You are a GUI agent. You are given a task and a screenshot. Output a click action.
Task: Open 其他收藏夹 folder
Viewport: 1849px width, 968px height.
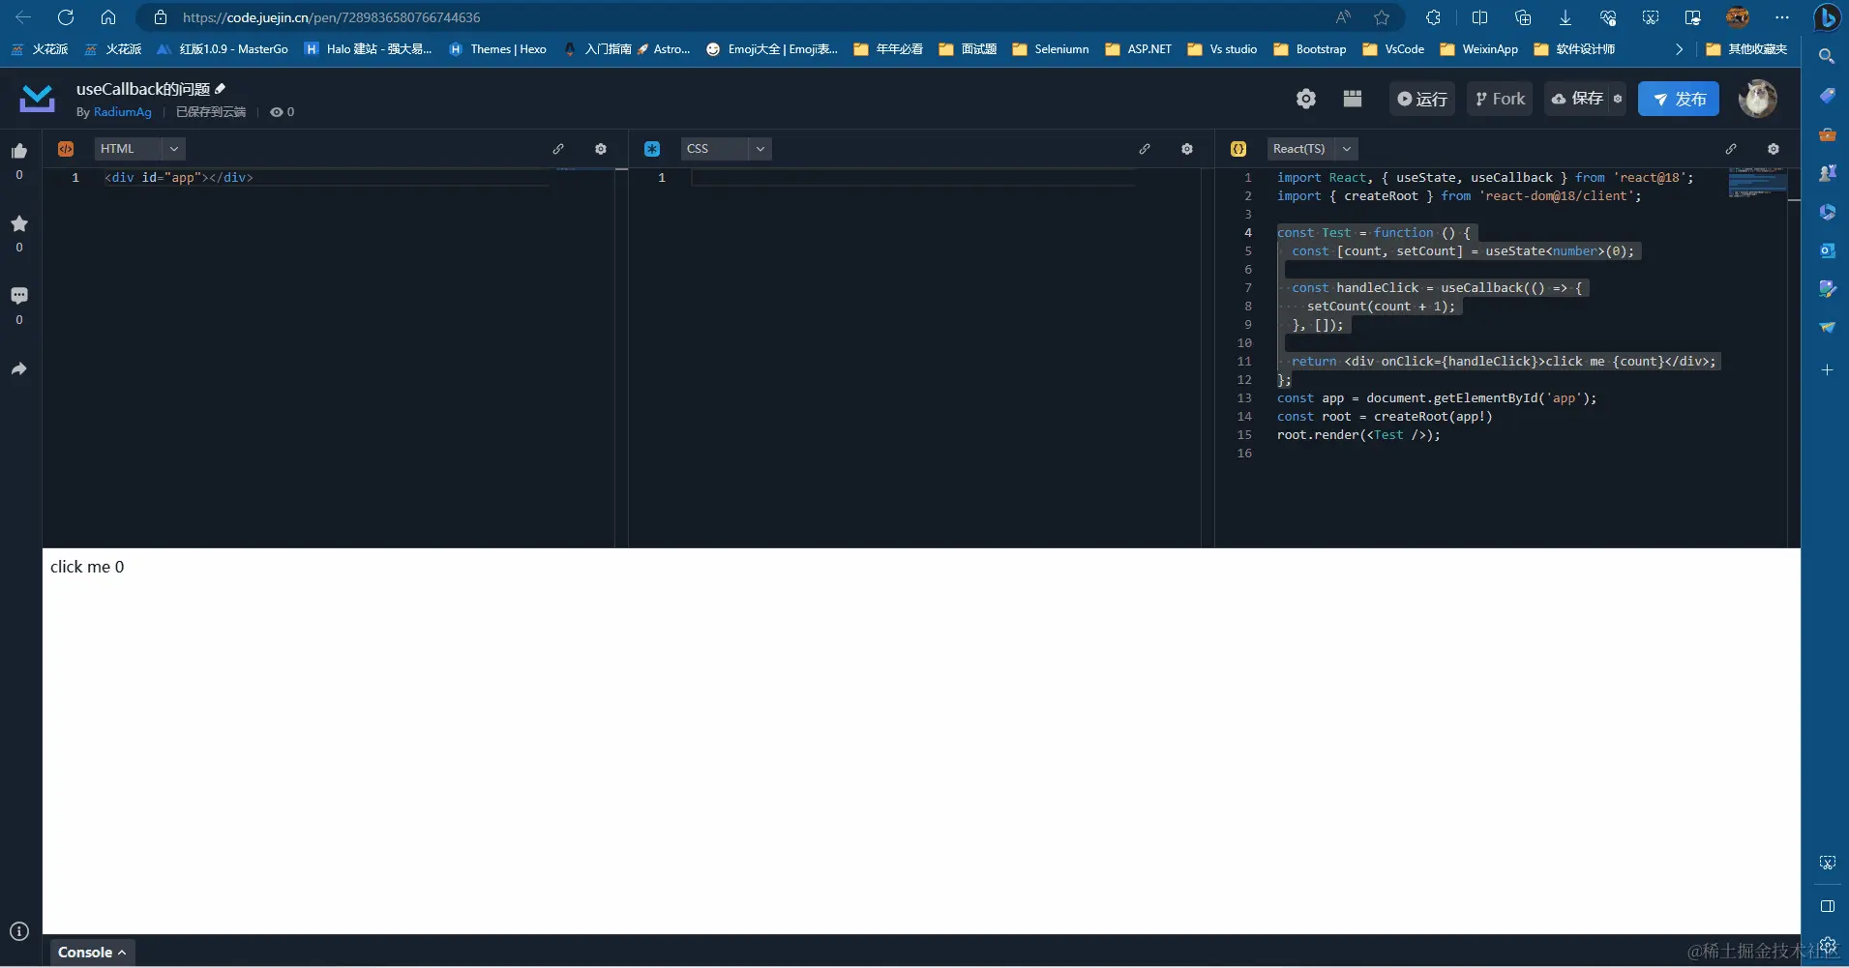(x=1746, y=49)
